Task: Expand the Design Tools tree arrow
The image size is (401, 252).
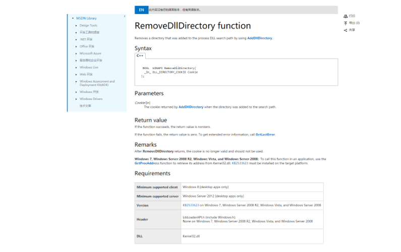Action: [76, 25]
